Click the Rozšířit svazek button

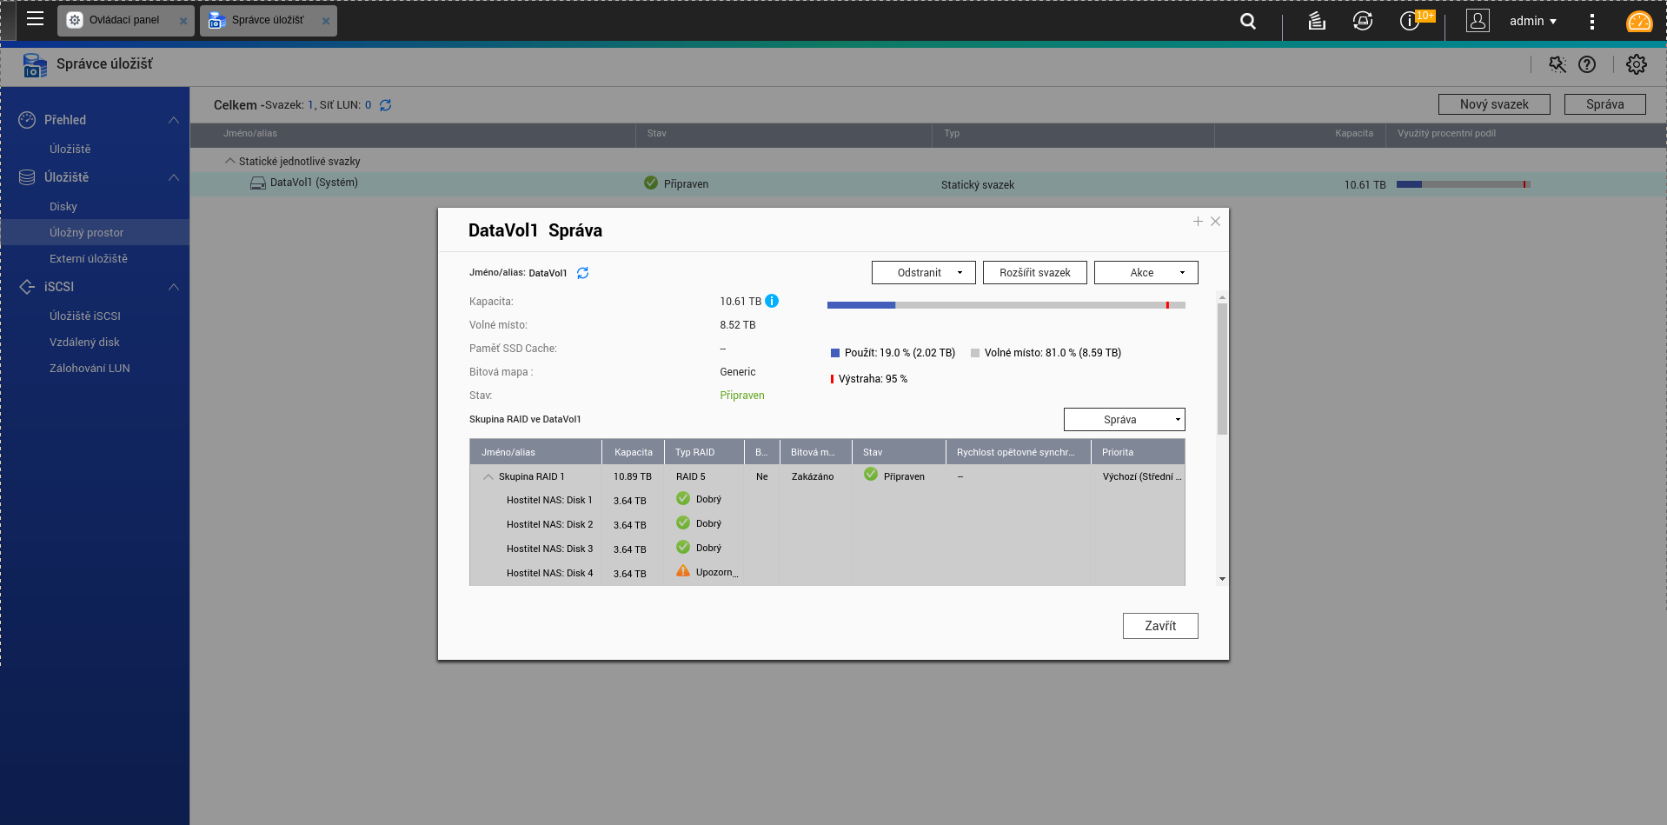(1034, 273)
